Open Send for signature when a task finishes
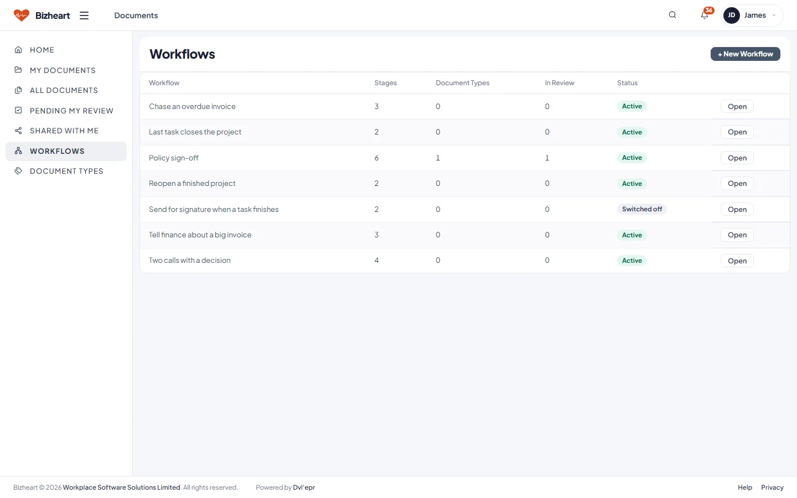 (737, 209)
